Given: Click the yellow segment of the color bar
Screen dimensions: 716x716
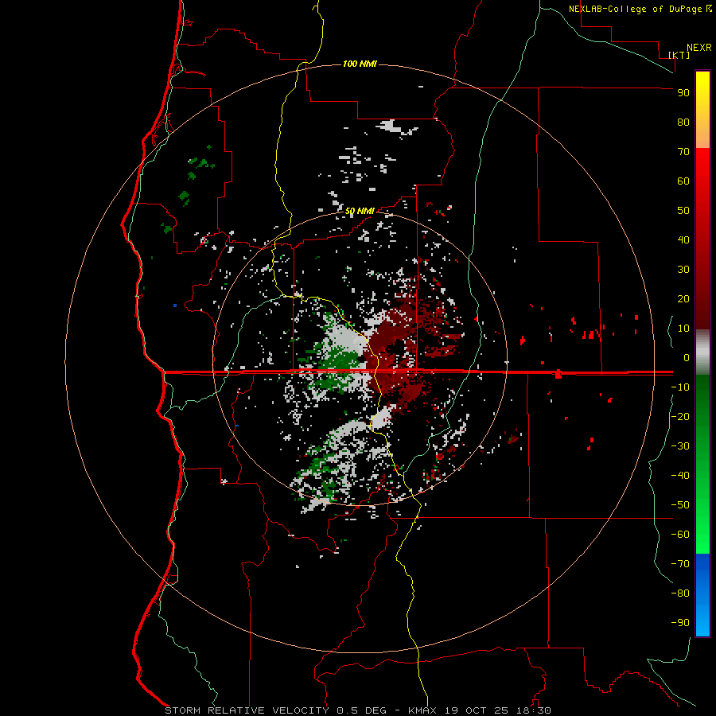Looking at the screenshot, I should pyautogui.click(x=702, y=109).
